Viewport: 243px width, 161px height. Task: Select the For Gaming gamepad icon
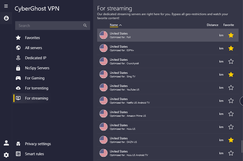click(18, 78)
